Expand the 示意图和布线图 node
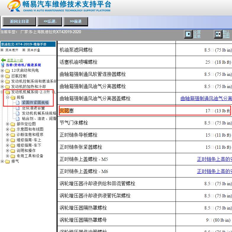This screenshot has width=232, height=232. [x=7, y=129]
